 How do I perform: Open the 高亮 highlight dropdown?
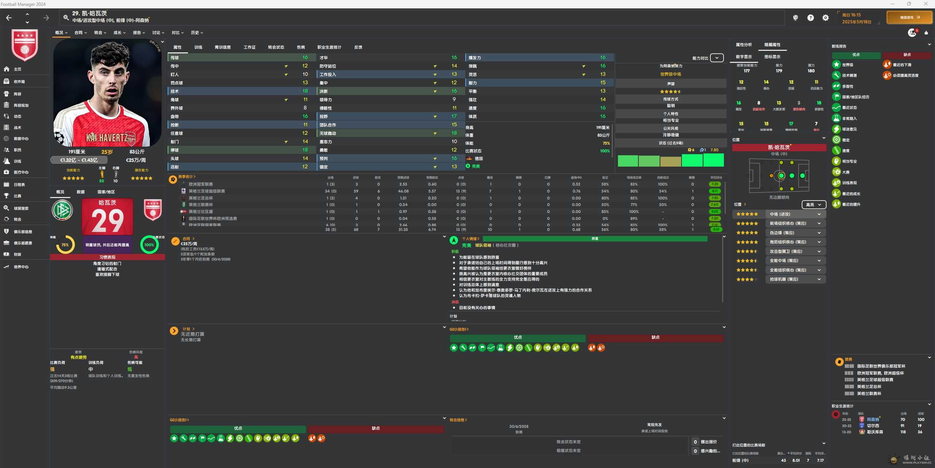click(813, 205)
